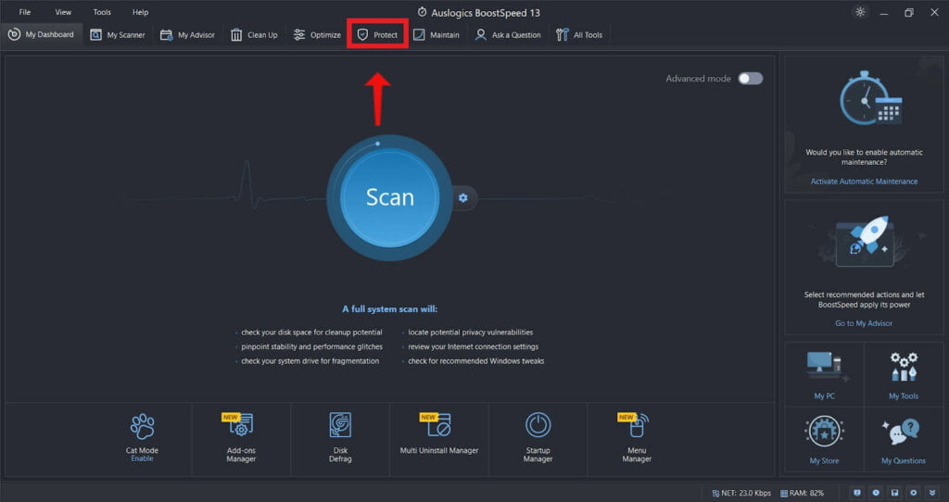
Task: Enable Cat Mode via the Enable link
Action: coord(142,459)
